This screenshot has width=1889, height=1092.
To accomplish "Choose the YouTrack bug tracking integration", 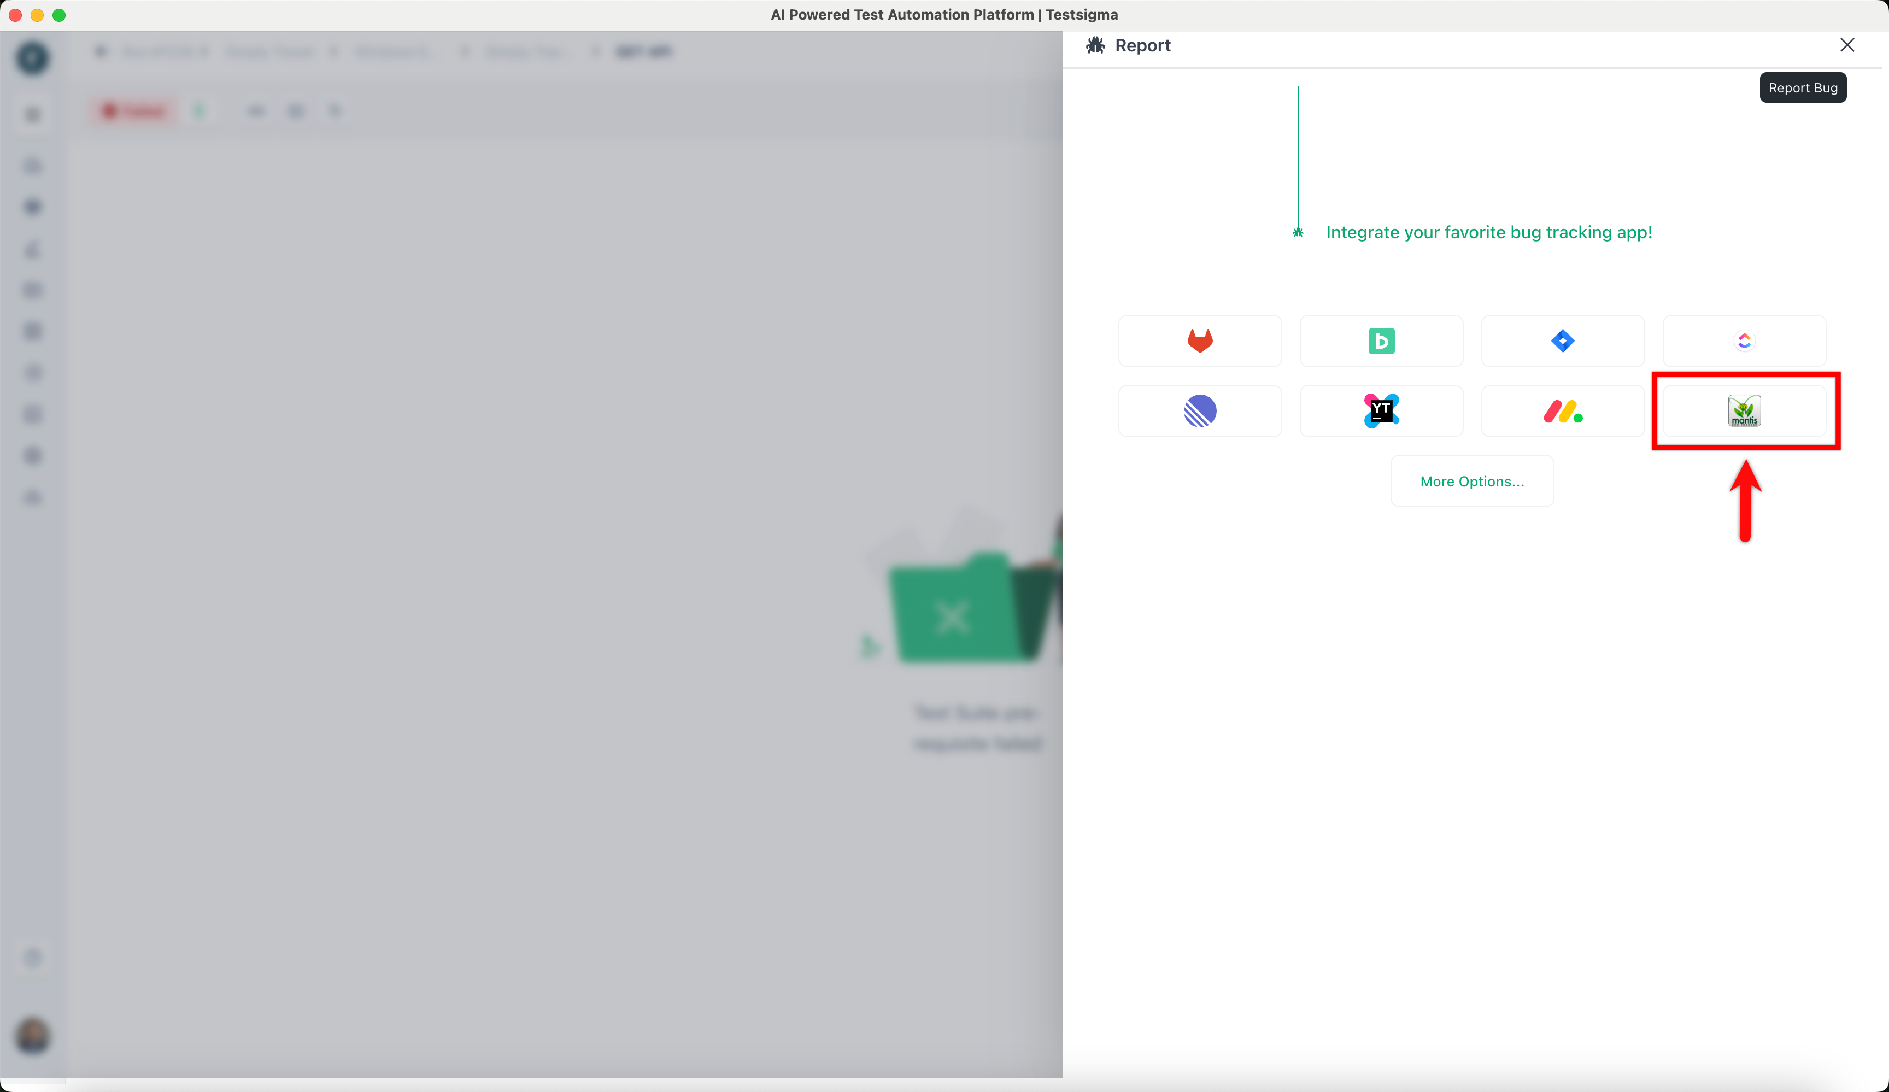I will click(1381, 410).
